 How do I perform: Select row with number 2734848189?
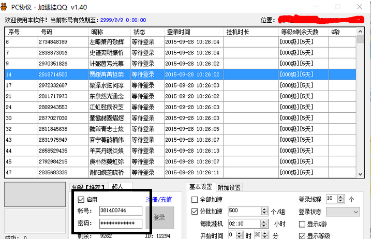click(180, 42)
